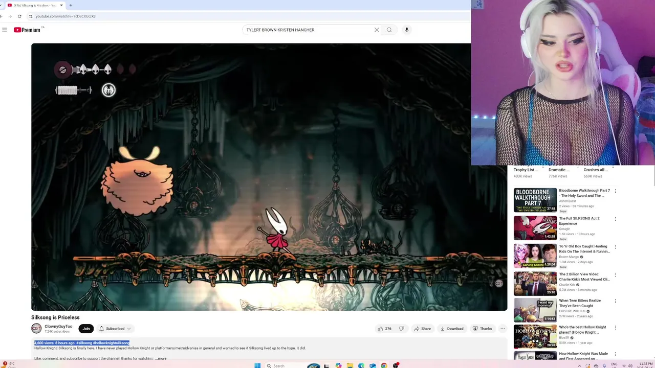Click the Thanks button
The width and height of the screenshot is (655, 368).
click(x=482, y=329)
